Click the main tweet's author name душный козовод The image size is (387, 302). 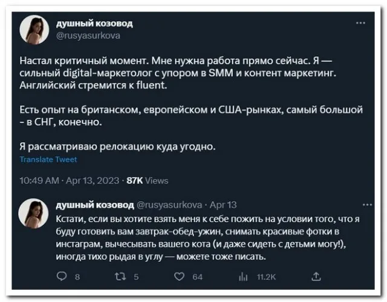click(94, 24)
